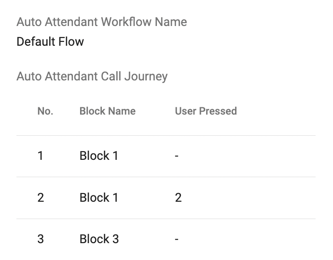Click the User Pressed column header
Viewport: 333px width, 260px height.
pyautogui.click(x=206, y=111)
